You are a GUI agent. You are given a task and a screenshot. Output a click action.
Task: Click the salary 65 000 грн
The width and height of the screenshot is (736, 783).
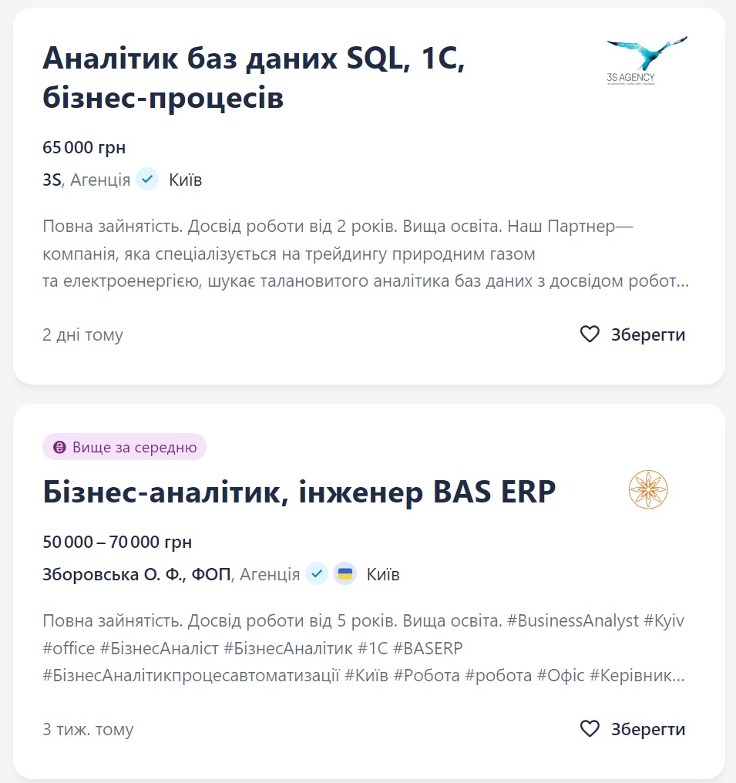[82, 146]
